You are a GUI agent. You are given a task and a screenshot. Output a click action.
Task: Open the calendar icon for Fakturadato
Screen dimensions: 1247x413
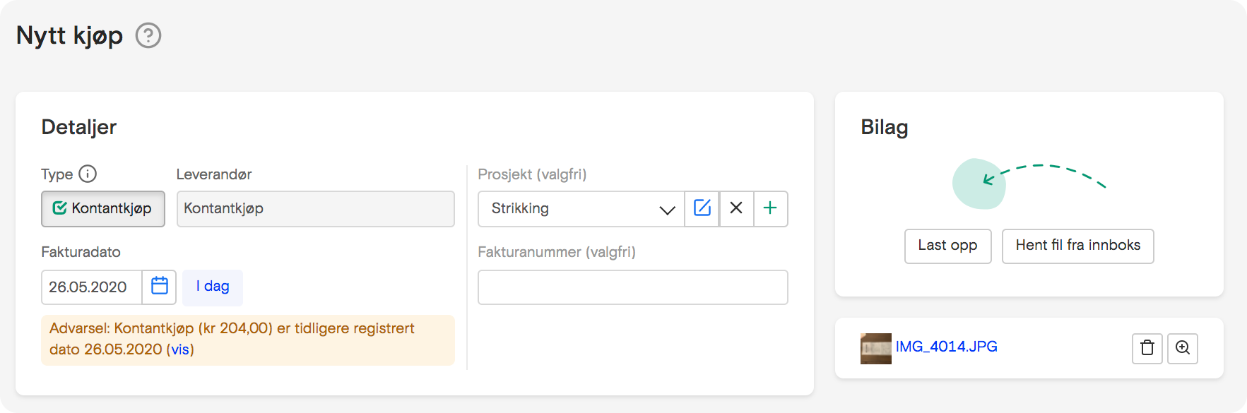coord(160,287)
